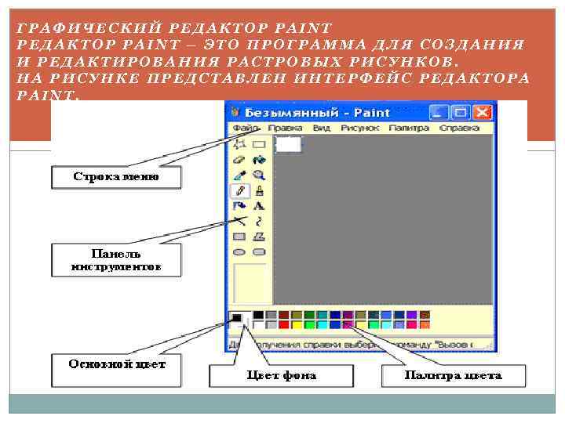565x423 pixels.
Task: Select the navy color swatch
Action: pos(335,315)
